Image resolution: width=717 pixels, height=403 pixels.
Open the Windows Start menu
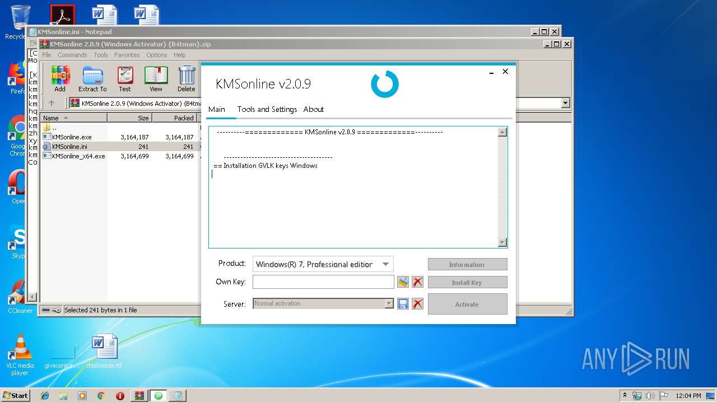tap(15, 396)
